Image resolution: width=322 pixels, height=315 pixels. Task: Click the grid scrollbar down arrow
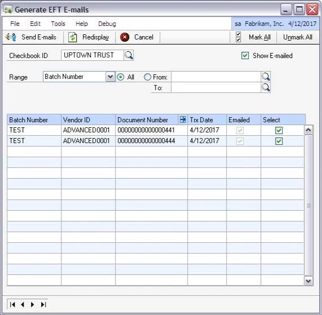pos(308,281)
